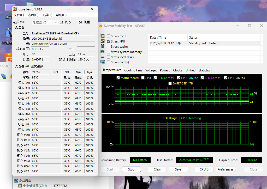Switch to the Cooling Fans tab
The width and height of the screenshot is (267, 189).
coord(133,70)
